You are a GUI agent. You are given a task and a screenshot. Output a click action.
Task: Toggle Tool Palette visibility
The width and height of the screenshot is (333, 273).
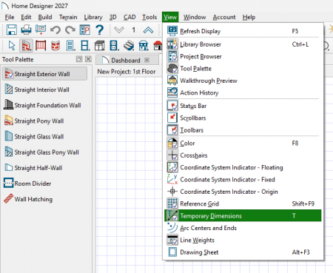coord(243,69)
